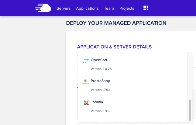Open the Projects menu
Screen dimensions: 196x125
pos(127,8)
